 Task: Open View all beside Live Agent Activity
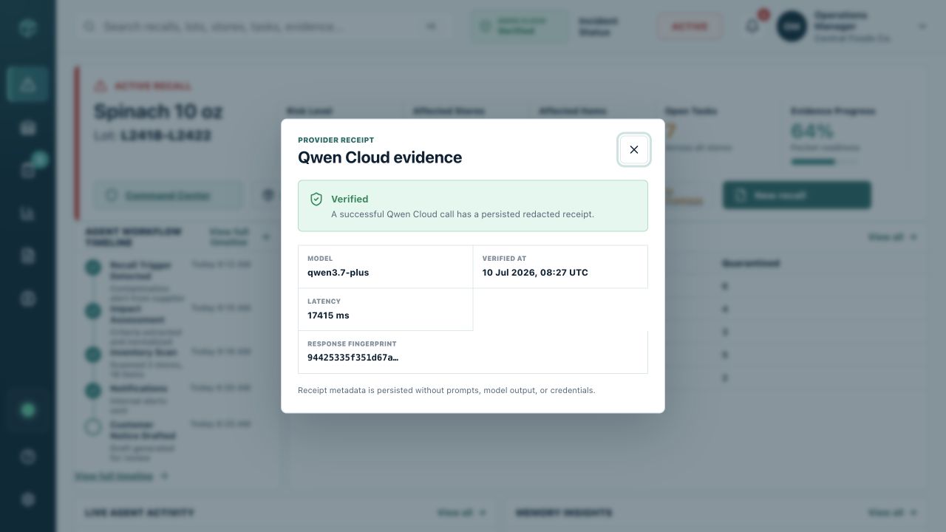pos(461,512)
